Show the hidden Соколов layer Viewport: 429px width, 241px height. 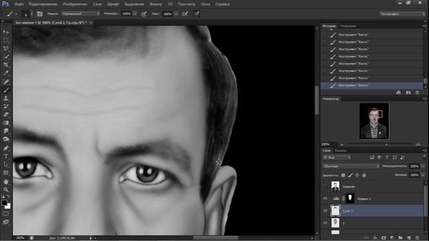[325, 186]
